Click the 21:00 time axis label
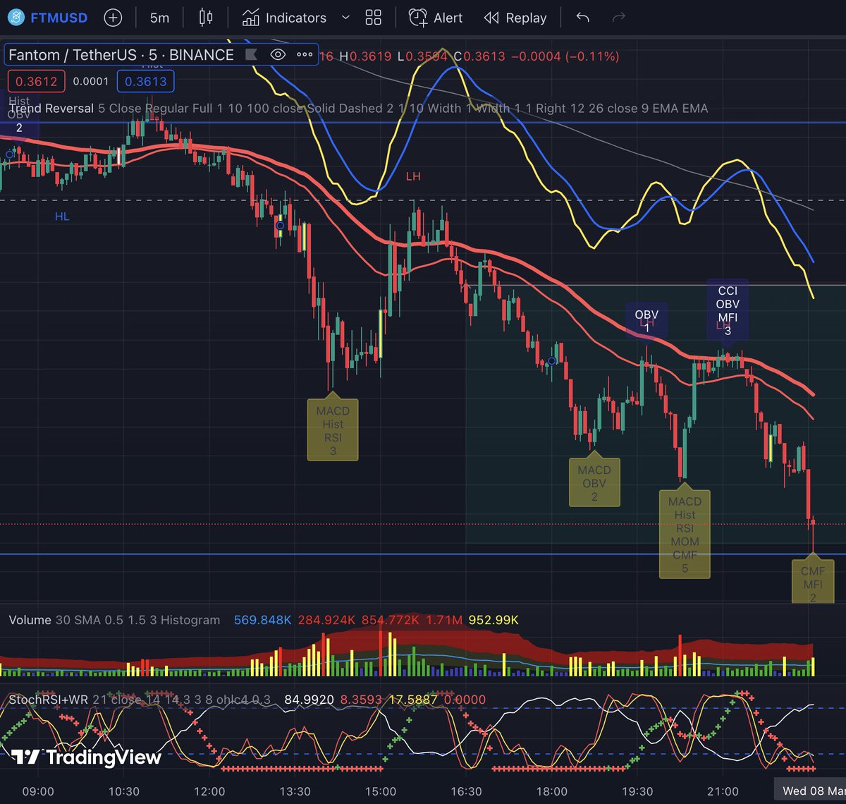846x804 pixels. coord(723,791)
